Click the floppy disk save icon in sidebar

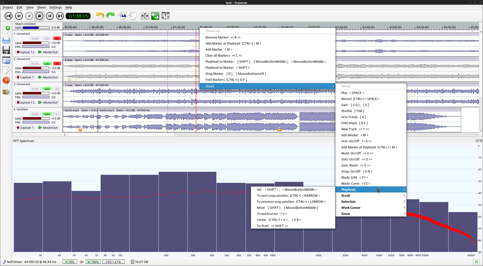pos(6,50)
